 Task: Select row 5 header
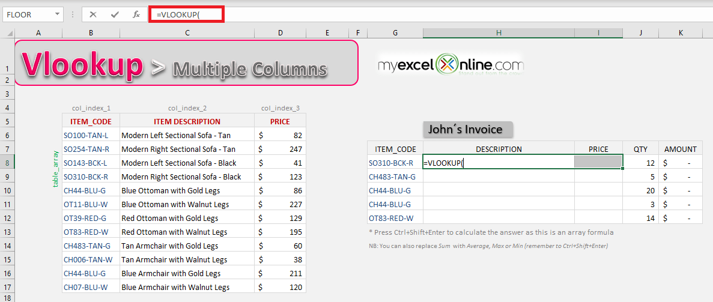pos(7,121)
